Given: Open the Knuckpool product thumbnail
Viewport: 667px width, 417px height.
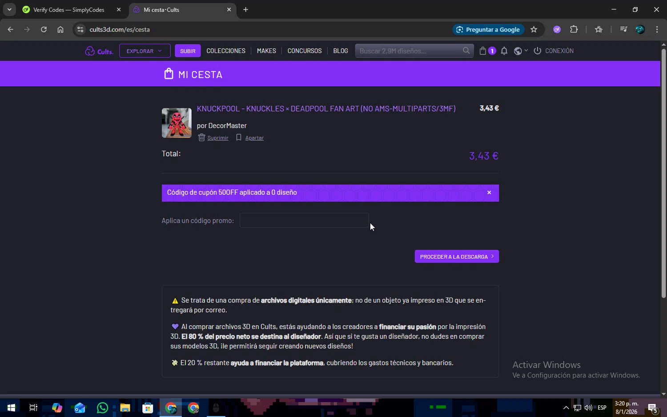Looking at the screenshot, I should pyautogui.click(x=177, y=123).
